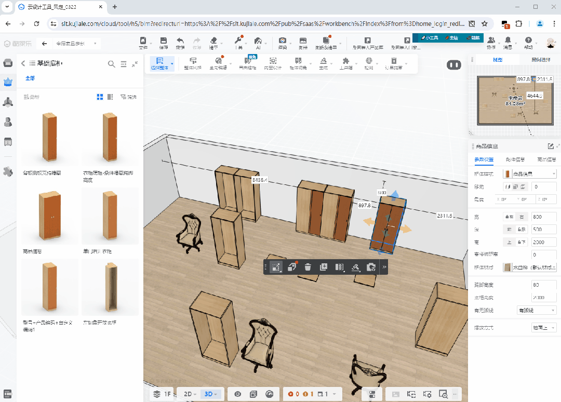The height and width of the screenshot is (402, 561).
Task: Click the edit icon in product info panel
Action: [x=551, y=146]
